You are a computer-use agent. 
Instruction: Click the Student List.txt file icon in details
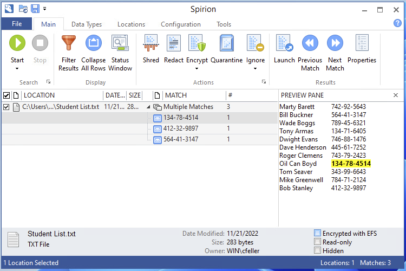(x=13, y=239)
